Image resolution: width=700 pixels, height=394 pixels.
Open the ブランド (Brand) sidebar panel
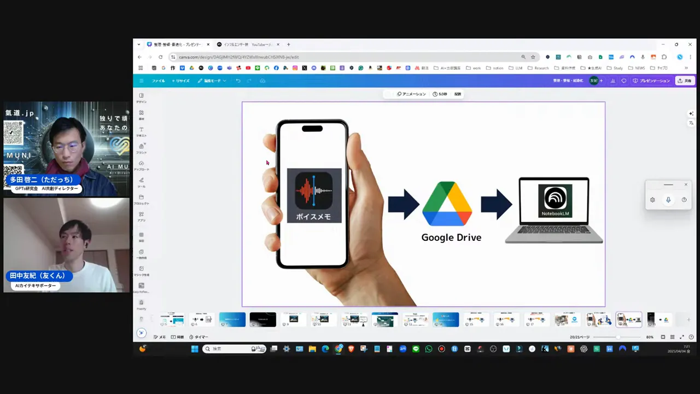[141, 148]
